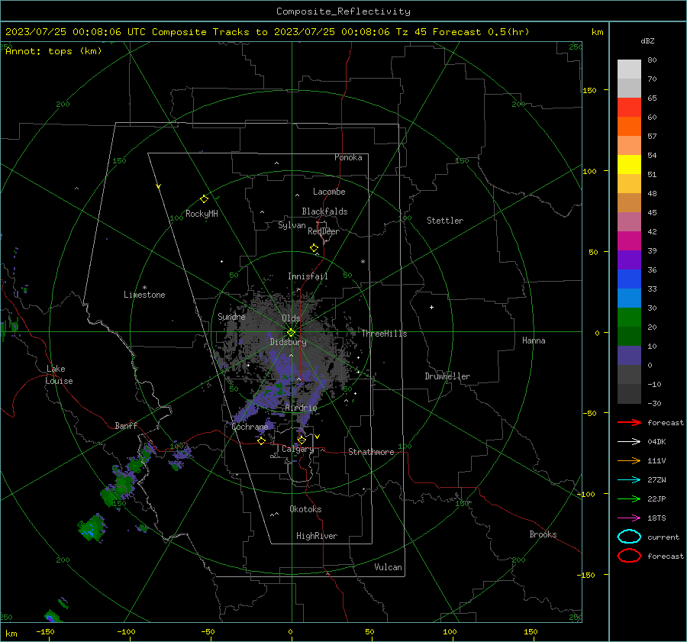
Task: Click the red forecast arrow in legend
Action: click(629, 422)
